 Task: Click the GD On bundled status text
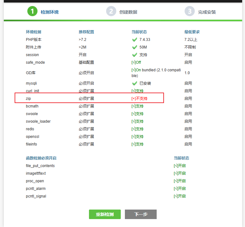[x=156, y=73]
